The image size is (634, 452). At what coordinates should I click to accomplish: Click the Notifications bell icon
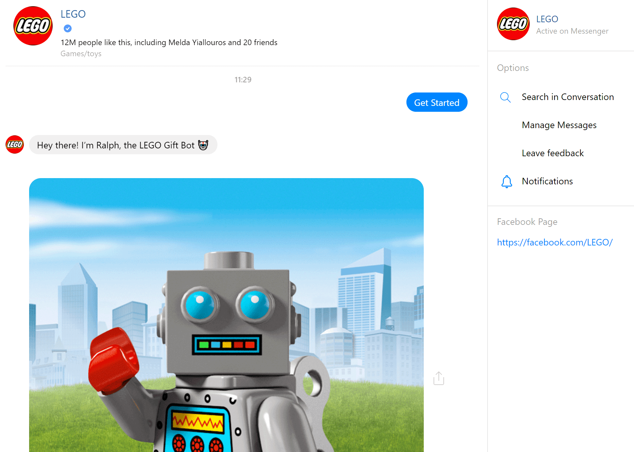(506, 181)
